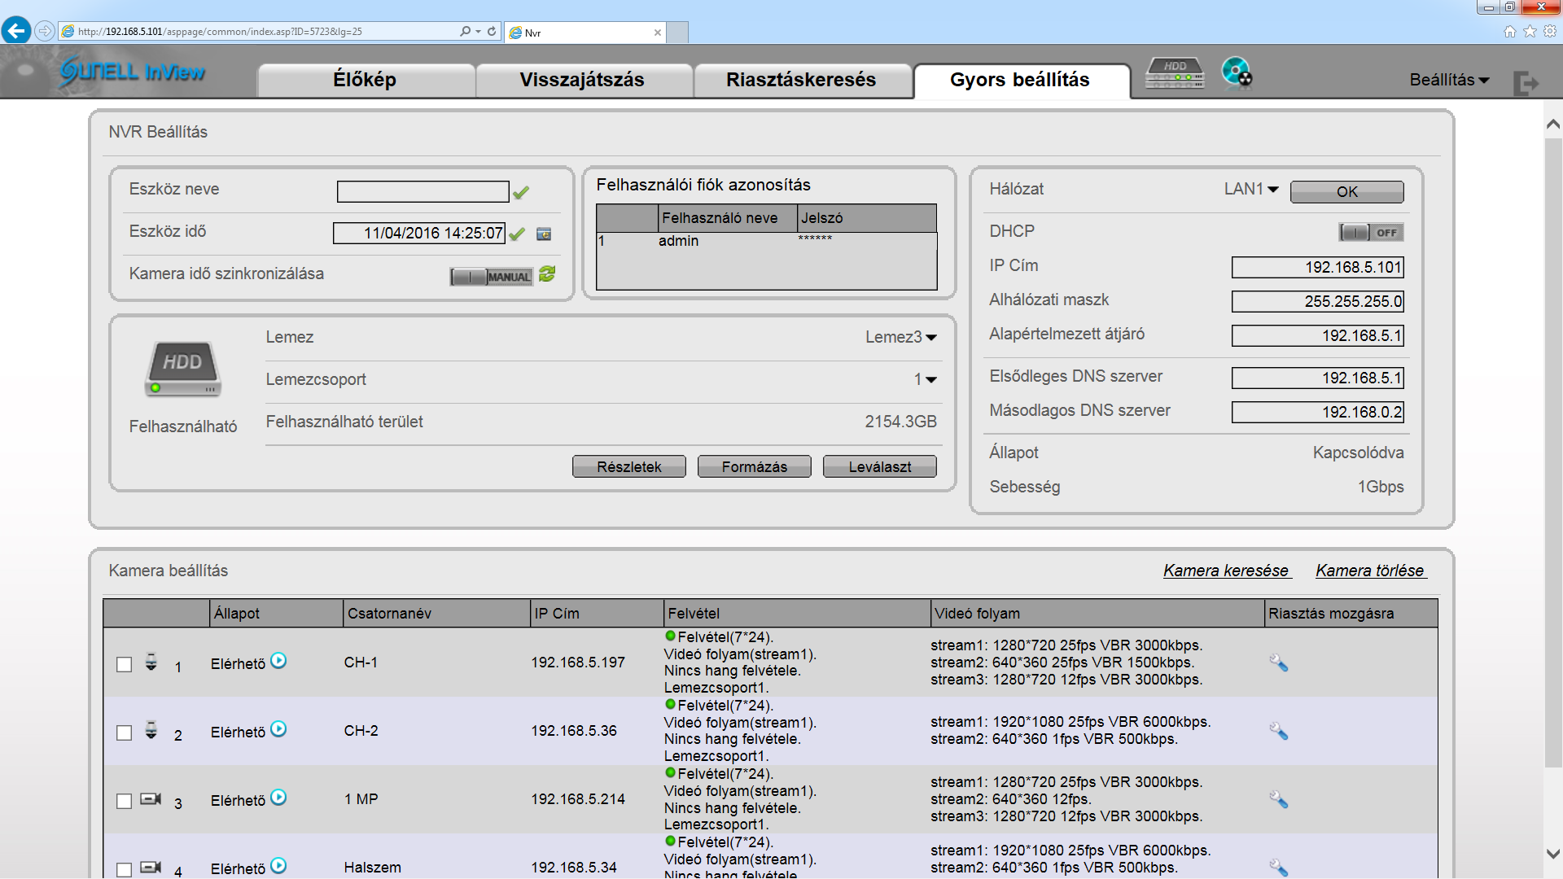Screen dimensions: 1563x879
Task: Open the calendar date picker icon
Action: click(544, 234)
